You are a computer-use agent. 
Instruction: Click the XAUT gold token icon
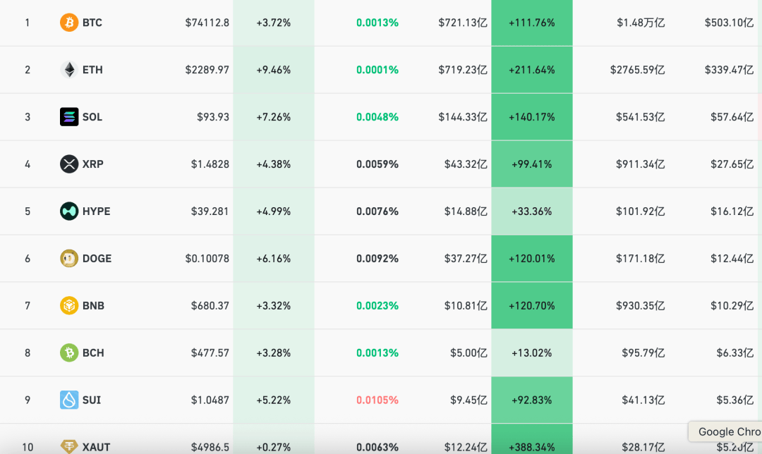coord(69,446)
